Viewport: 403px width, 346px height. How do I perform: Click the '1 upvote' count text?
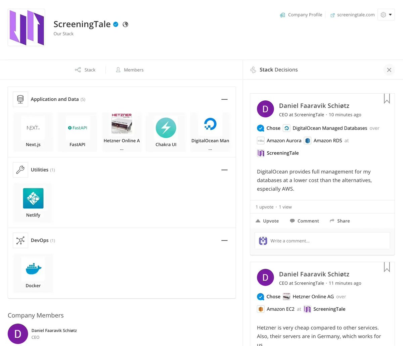pos(265,207)
